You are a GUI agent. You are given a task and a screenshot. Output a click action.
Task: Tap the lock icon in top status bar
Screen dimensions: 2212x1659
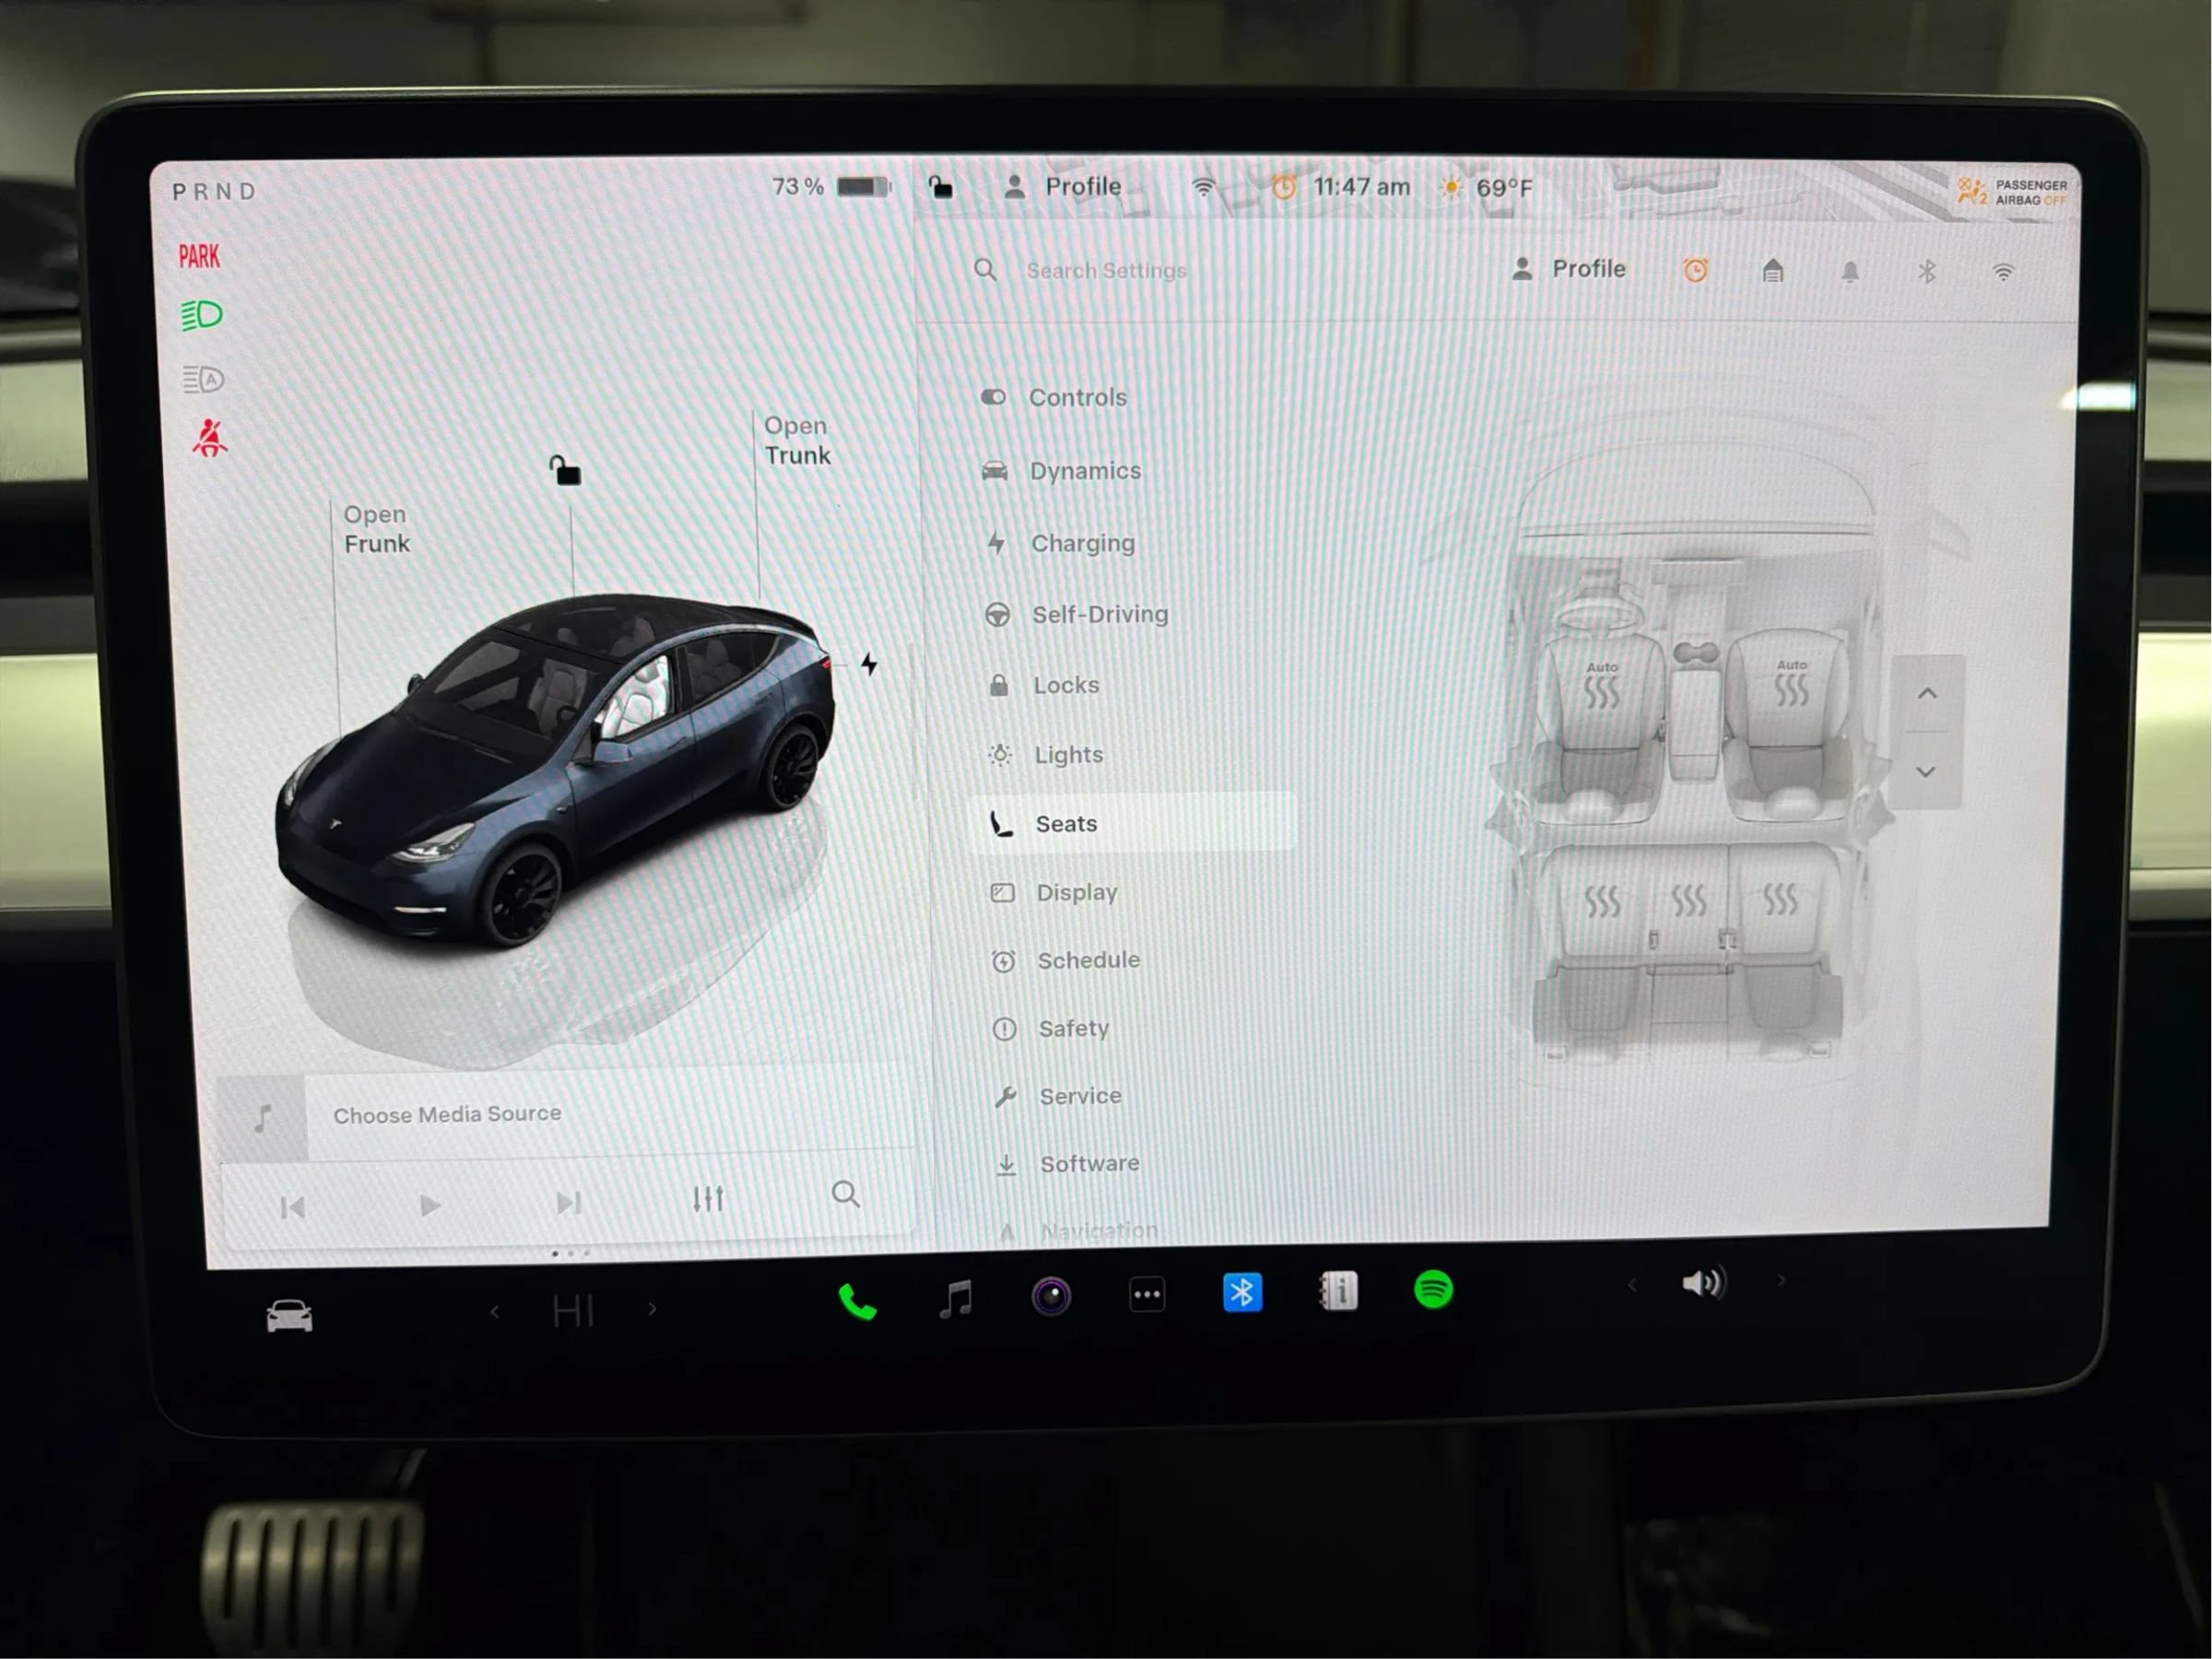click(x=940, y=186)
